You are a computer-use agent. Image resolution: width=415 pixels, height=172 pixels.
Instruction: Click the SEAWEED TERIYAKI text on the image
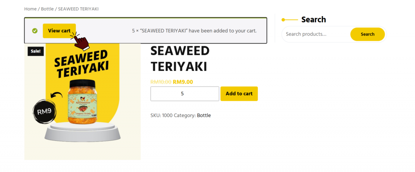pos(81,64)
